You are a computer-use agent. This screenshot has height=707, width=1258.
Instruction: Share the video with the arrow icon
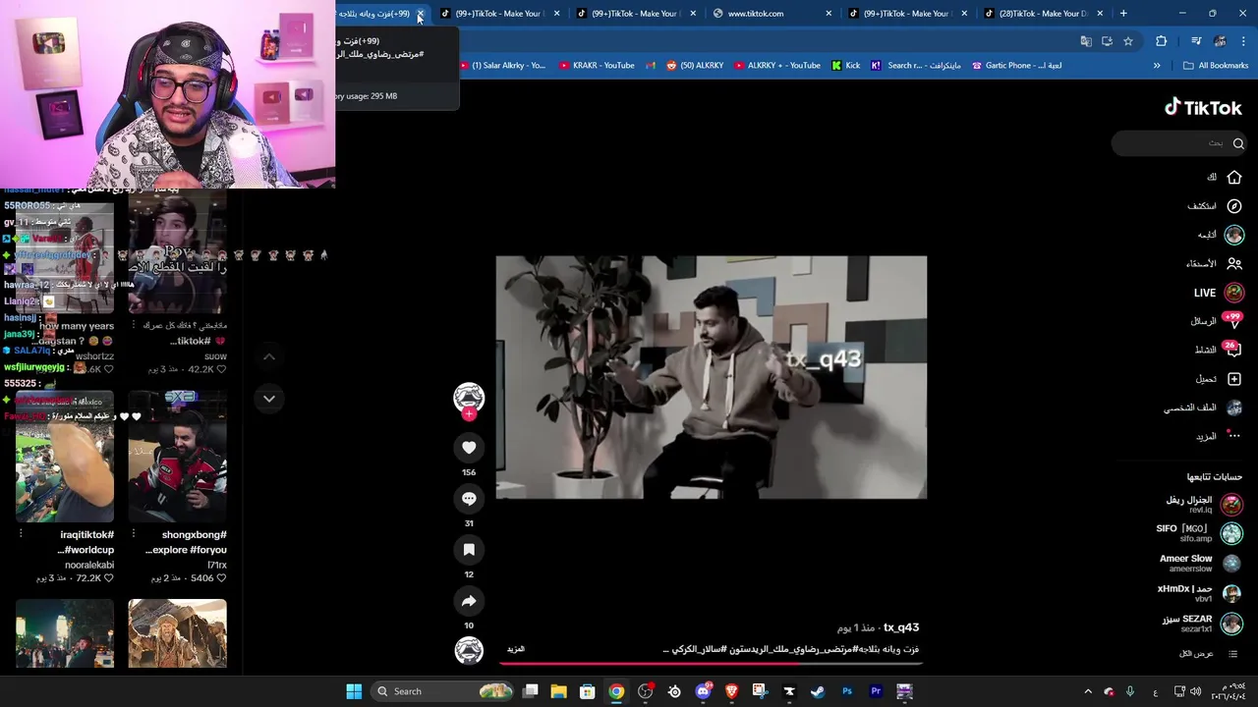pyautogui.click(x=469, y=601)
